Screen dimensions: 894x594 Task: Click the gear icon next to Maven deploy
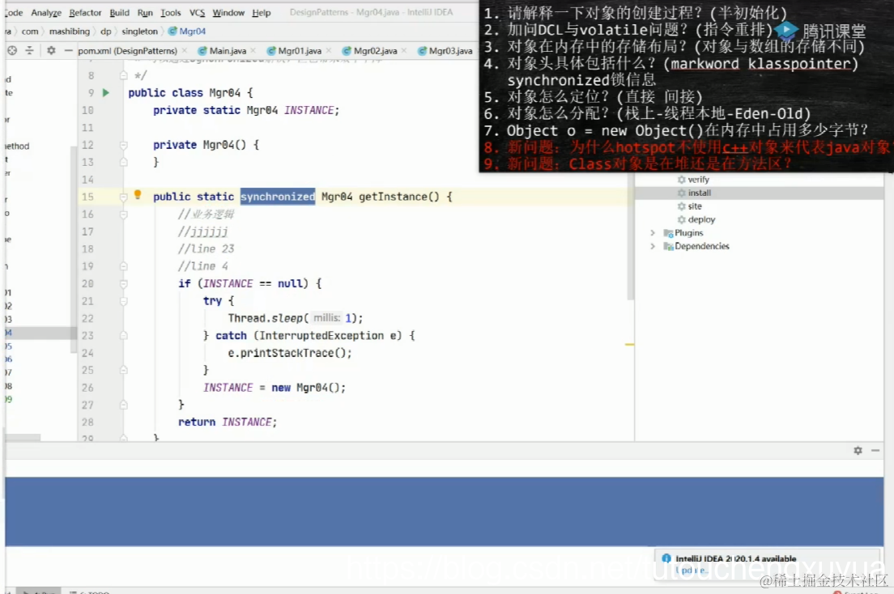(x=681, y=219)
